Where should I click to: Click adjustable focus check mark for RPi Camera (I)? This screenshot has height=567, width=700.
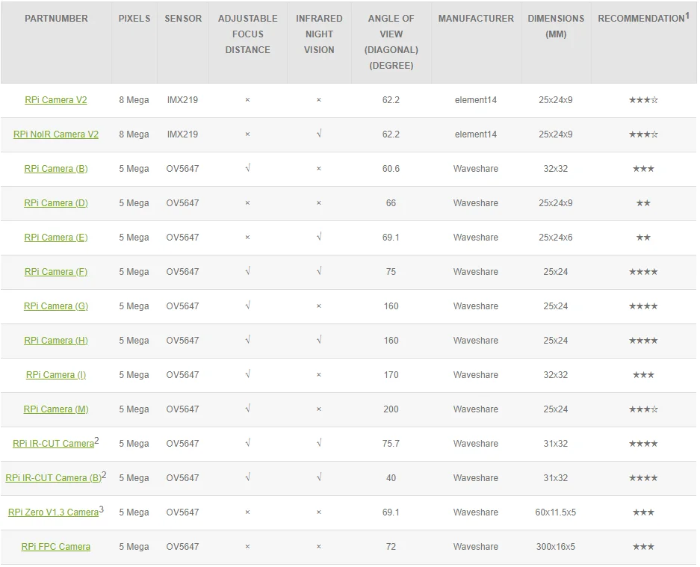248,374
